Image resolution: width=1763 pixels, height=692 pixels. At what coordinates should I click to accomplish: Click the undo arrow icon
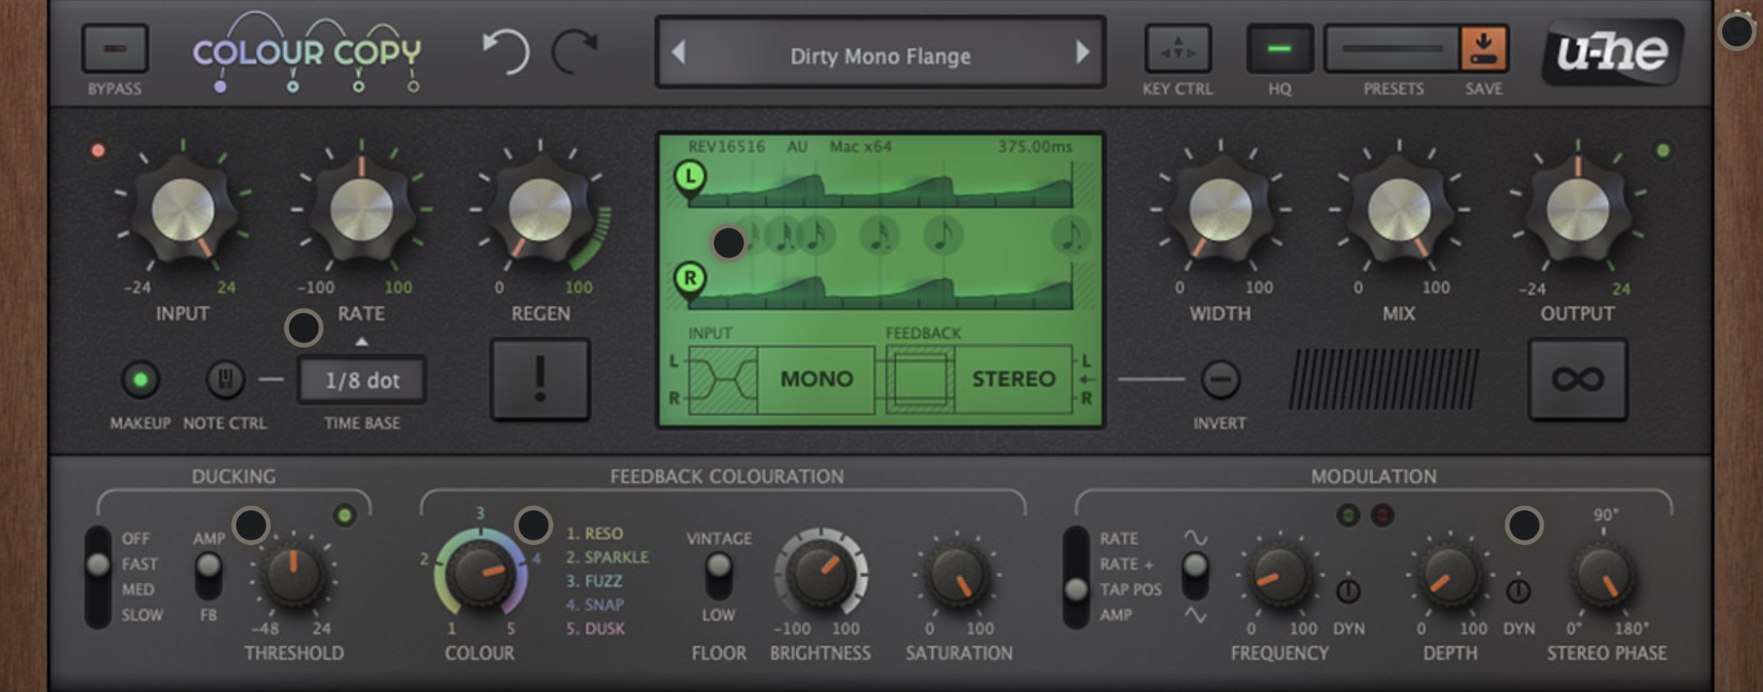point(505,52)
